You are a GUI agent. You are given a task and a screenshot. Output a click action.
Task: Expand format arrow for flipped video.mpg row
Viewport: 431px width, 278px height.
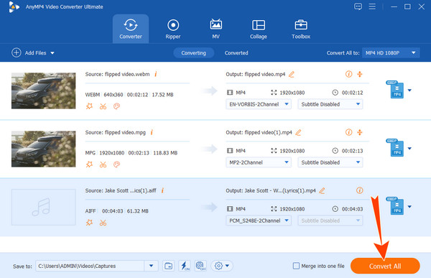[409, 149]
